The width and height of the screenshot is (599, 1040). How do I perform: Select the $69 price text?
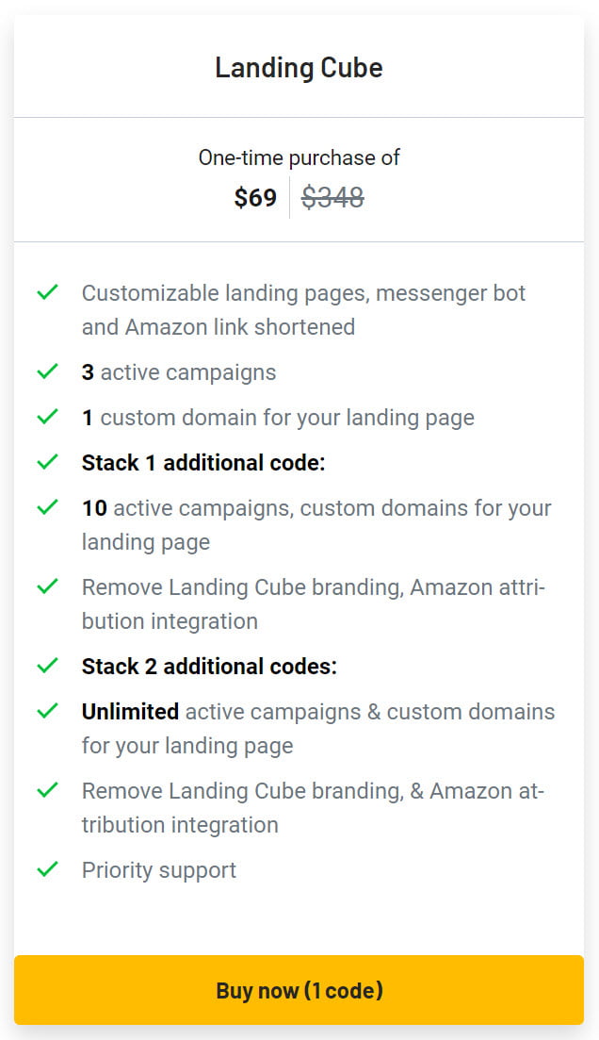click(256, 197)
